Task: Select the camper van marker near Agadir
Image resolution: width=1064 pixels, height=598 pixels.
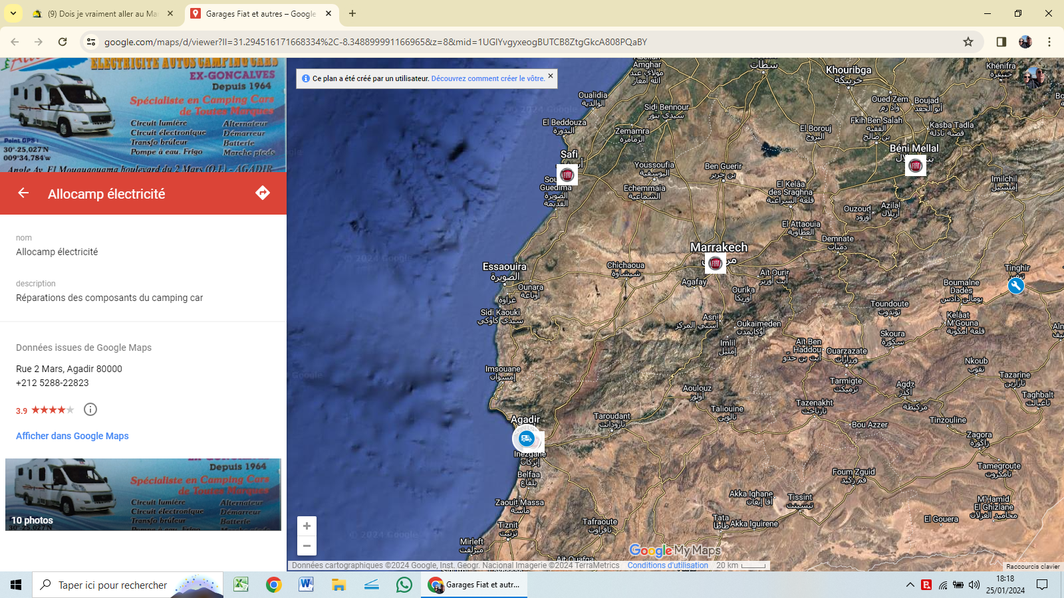Action: point(526,439)
